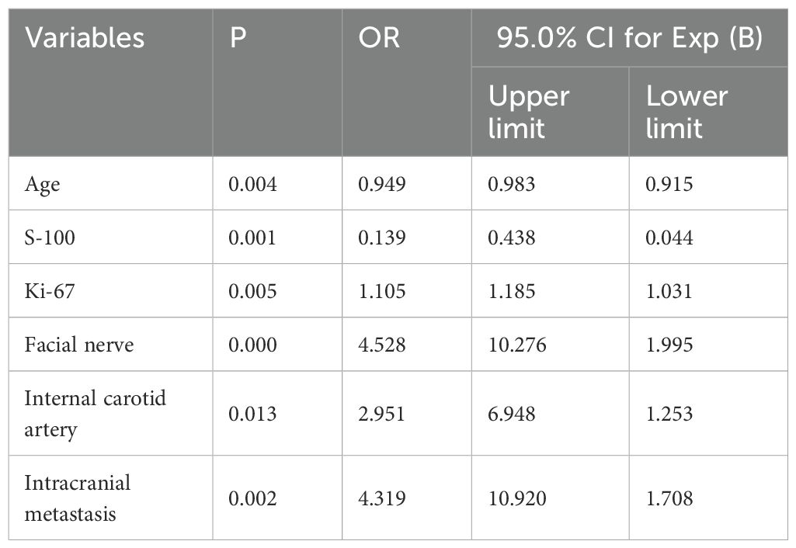
Task: Select the Facial nerve row label
Action: pos(78,344)
